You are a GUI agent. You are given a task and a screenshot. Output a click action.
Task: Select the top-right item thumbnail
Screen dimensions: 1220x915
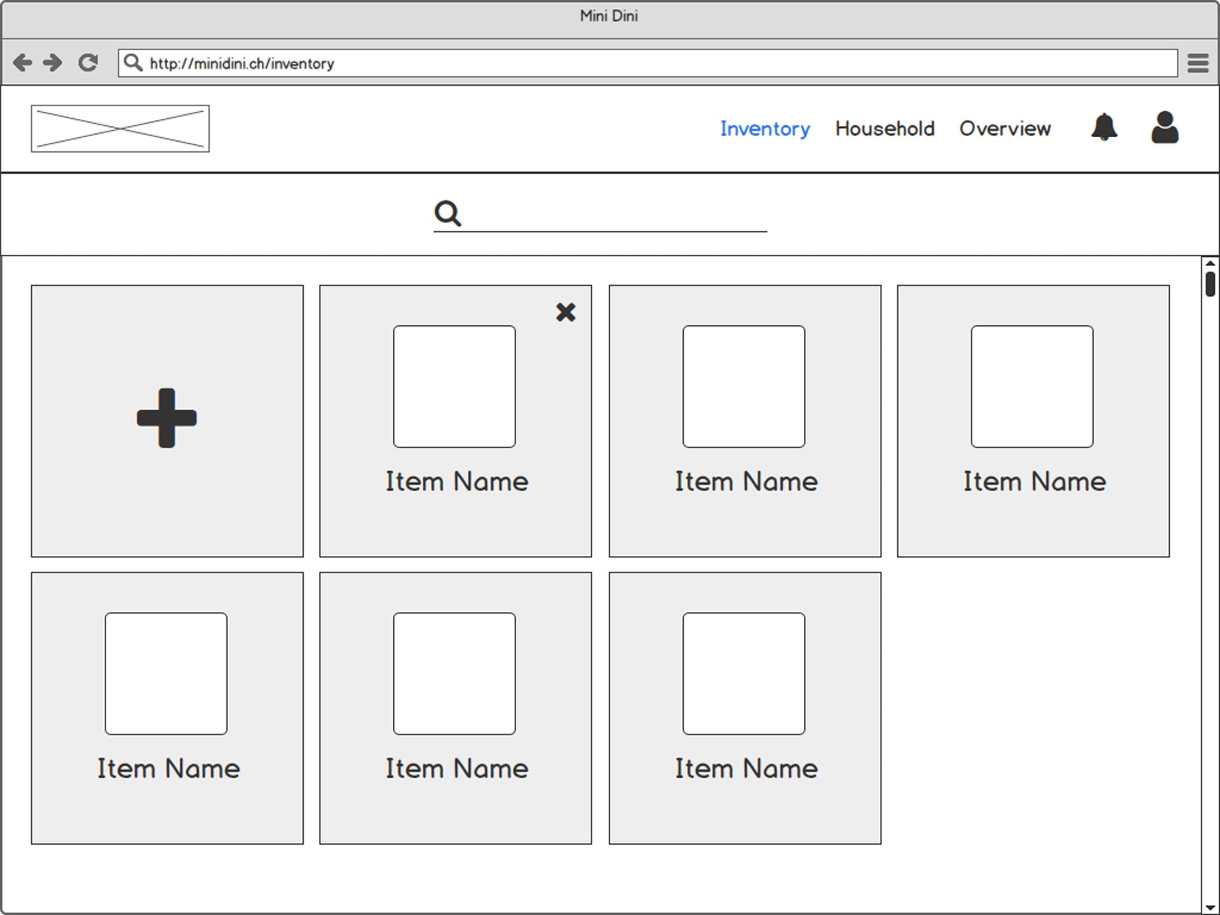[1032, 386]
